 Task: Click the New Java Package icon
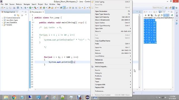tap(41, 8)
